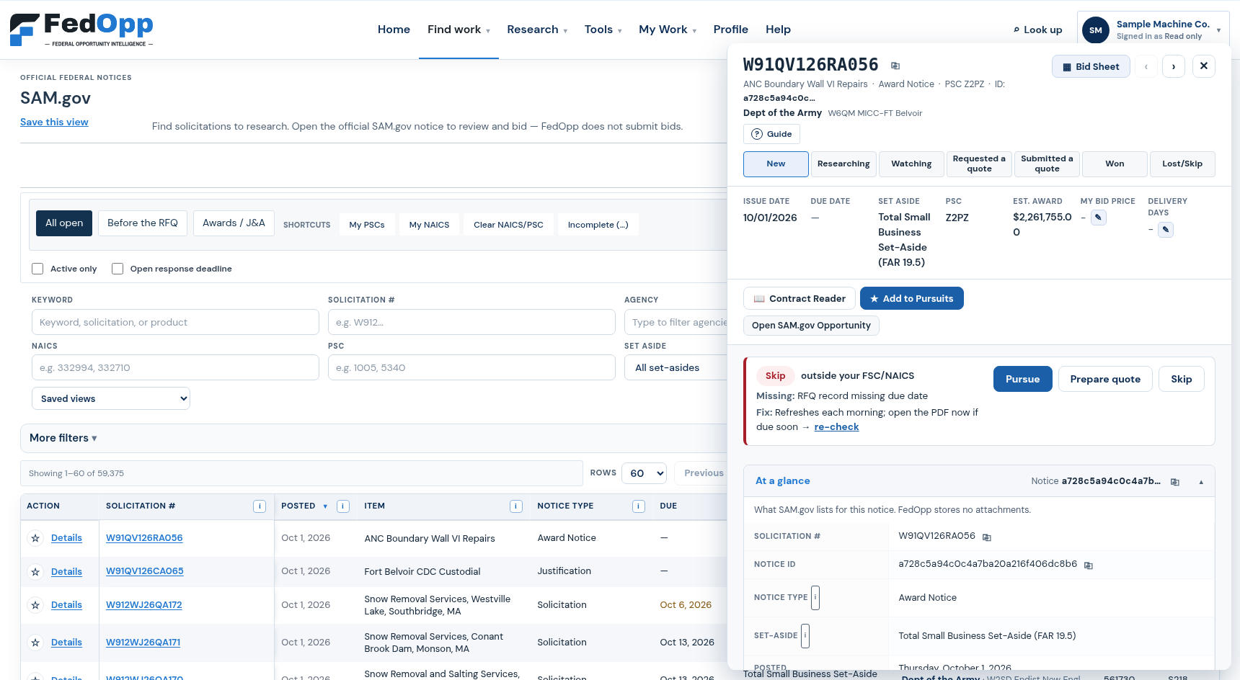Viewport: 1240px width, 680px height.
Task: Click the re-check link
Action: pos(836,427)
